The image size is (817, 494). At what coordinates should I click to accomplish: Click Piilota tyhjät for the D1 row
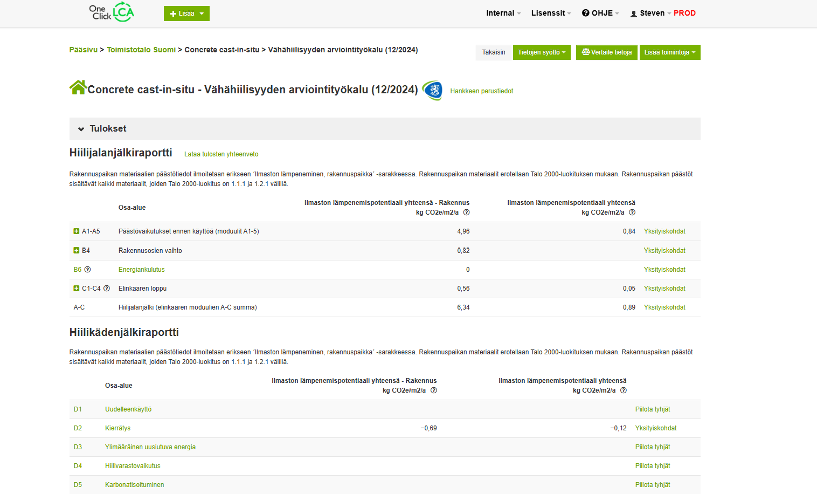point(652,409)
